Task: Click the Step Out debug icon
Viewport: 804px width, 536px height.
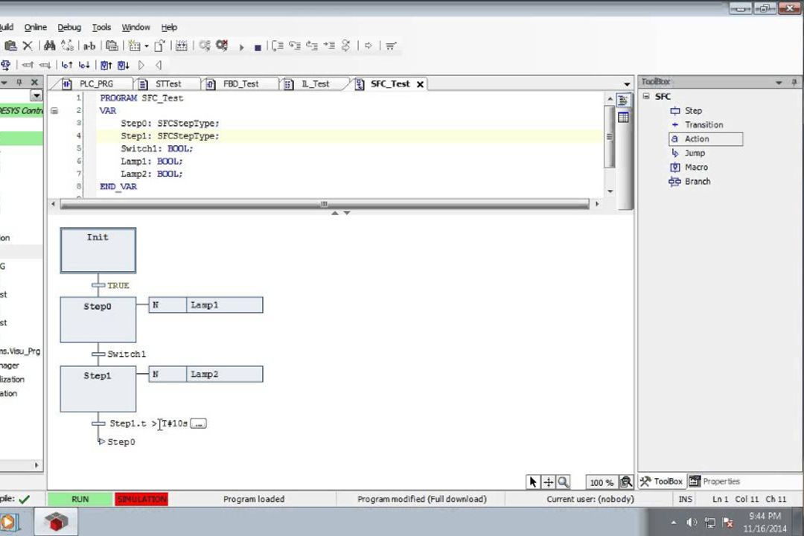Action: (312, 46)
